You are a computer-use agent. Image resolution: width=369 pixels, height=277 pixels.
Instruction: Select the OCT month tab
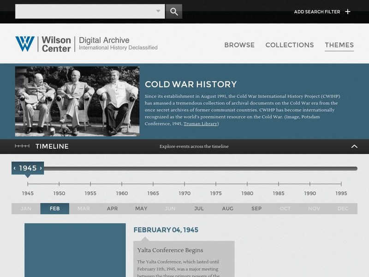tap(285, 209)
